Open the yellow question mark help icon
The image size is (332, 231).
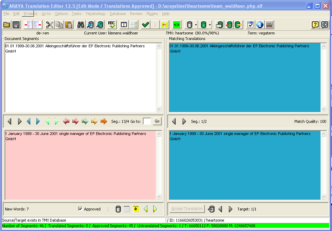[x=315, y=25]
